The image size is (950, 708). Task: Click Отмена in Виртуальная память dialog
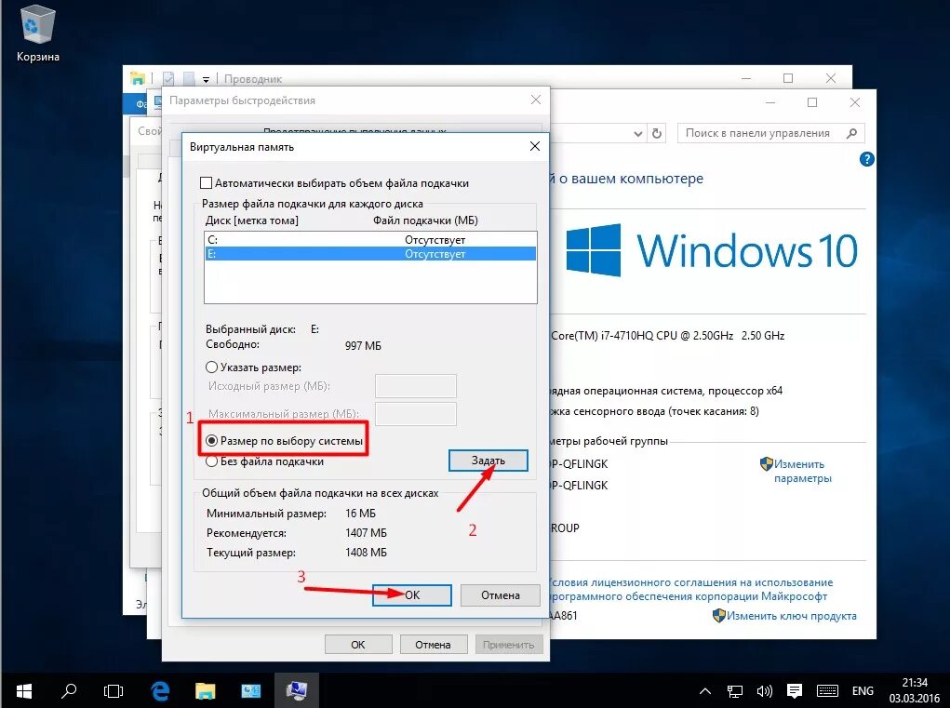500,595
